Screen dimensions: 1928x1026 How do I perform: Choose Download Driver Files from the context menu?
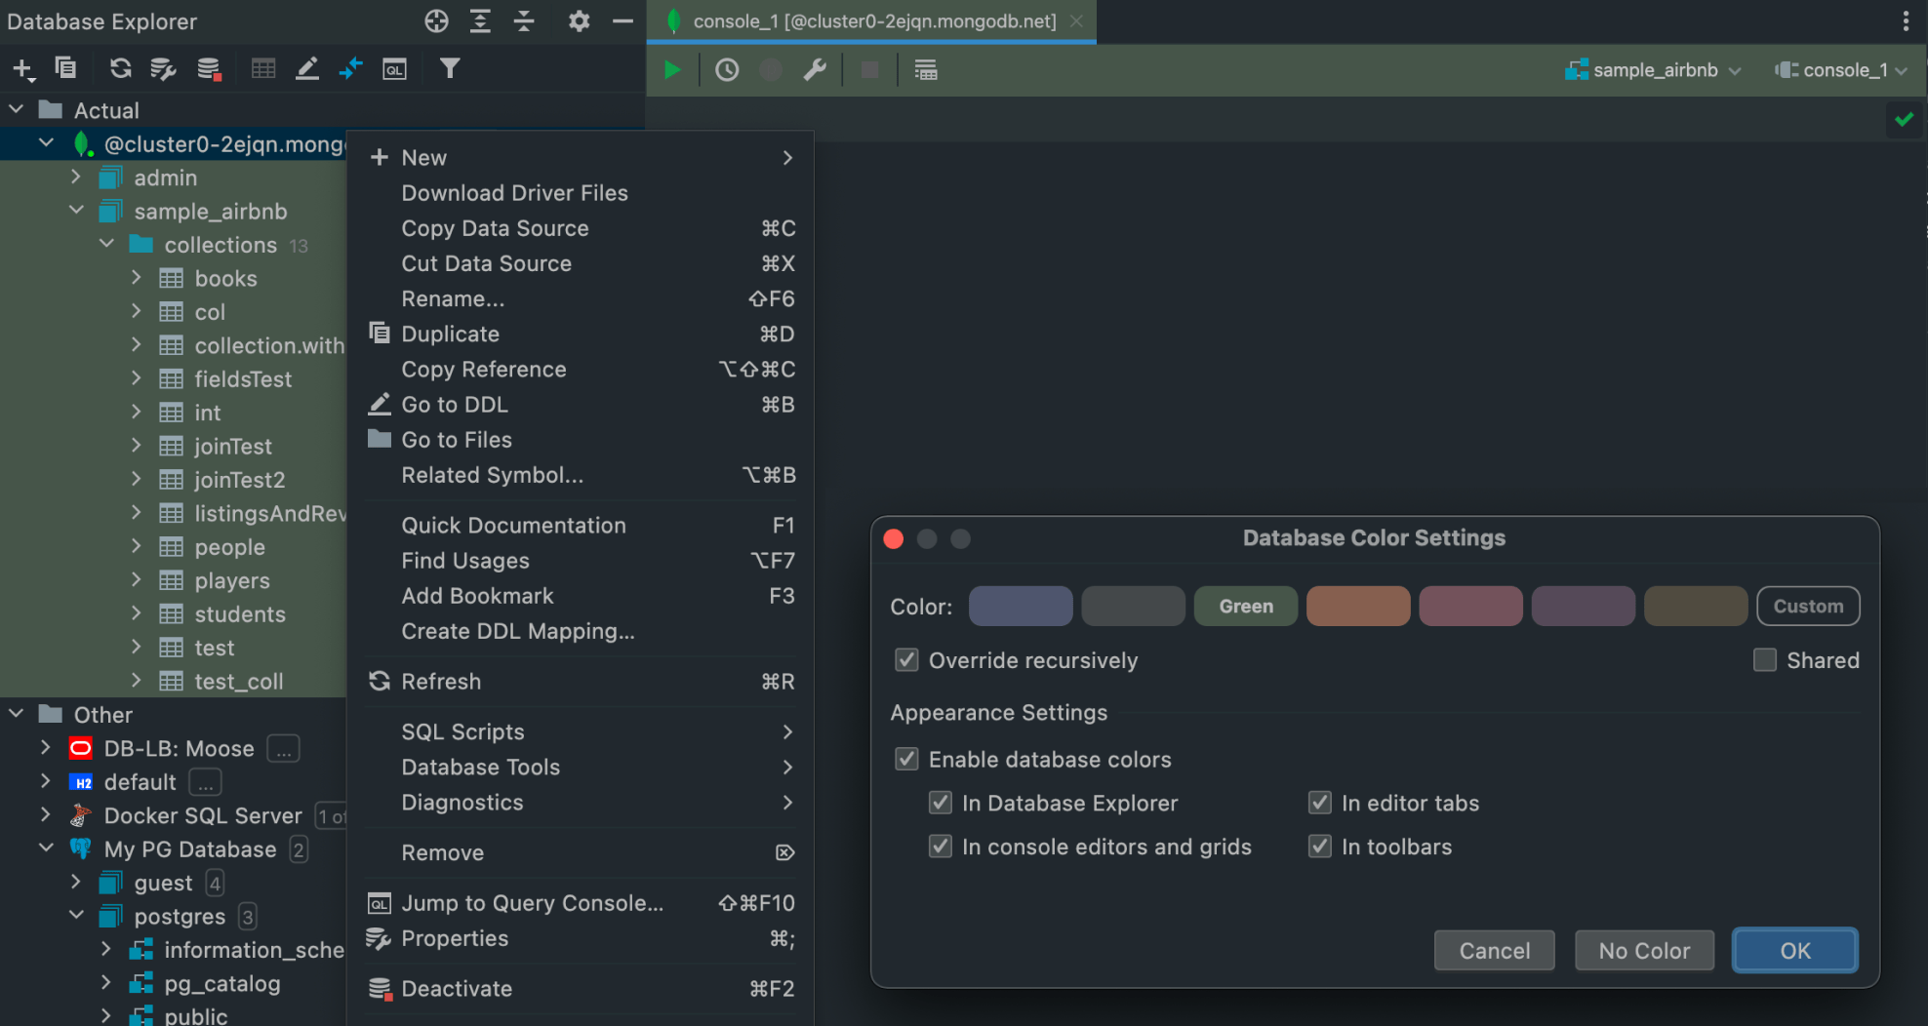514,192
